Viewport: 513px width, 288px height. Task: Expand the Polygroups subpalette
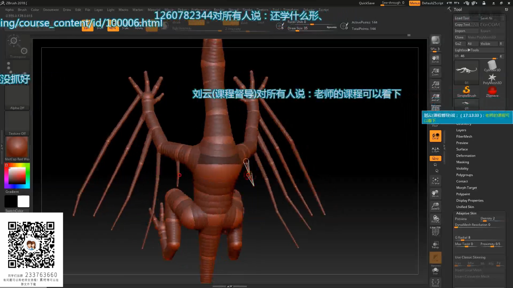click(x=465, y=175)
